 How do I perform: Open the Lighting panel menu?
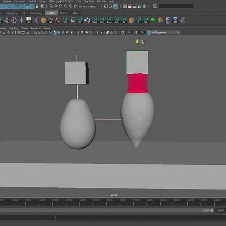pos(14,28)
